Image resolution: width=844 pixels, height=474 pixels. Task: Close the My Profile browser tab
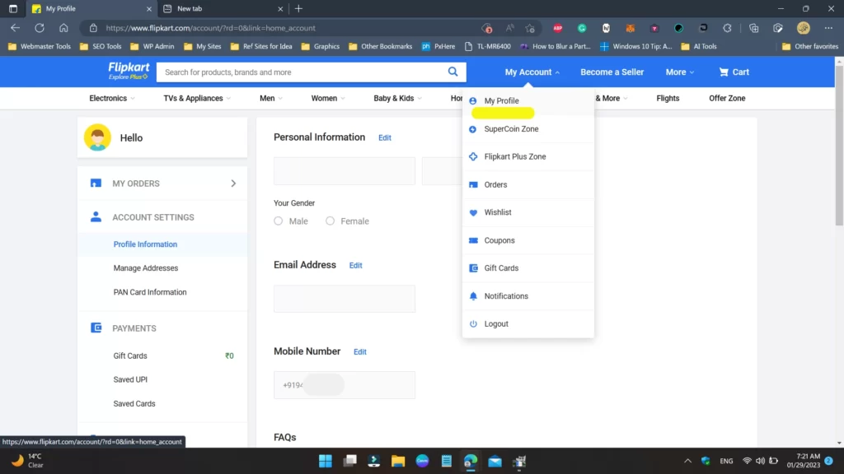point(149,8)
